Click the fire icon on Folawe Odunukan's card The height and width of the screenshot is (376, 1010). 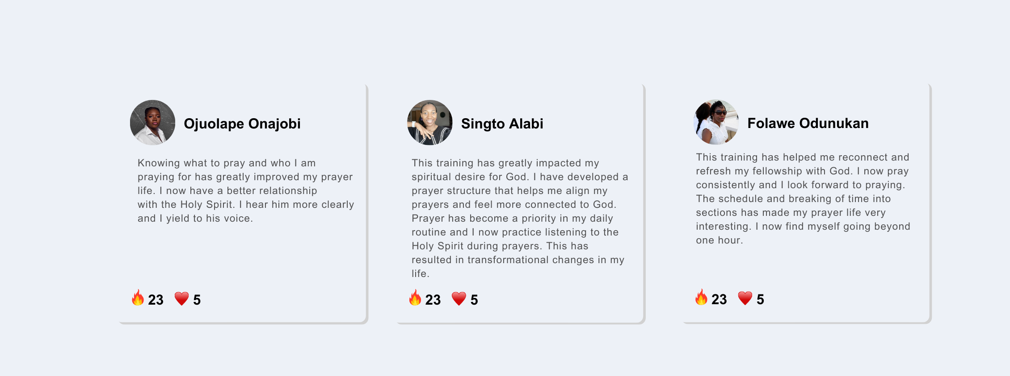click(702, 297)
